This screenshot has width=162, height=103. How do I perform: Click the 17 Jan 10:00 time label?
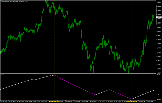101,101
